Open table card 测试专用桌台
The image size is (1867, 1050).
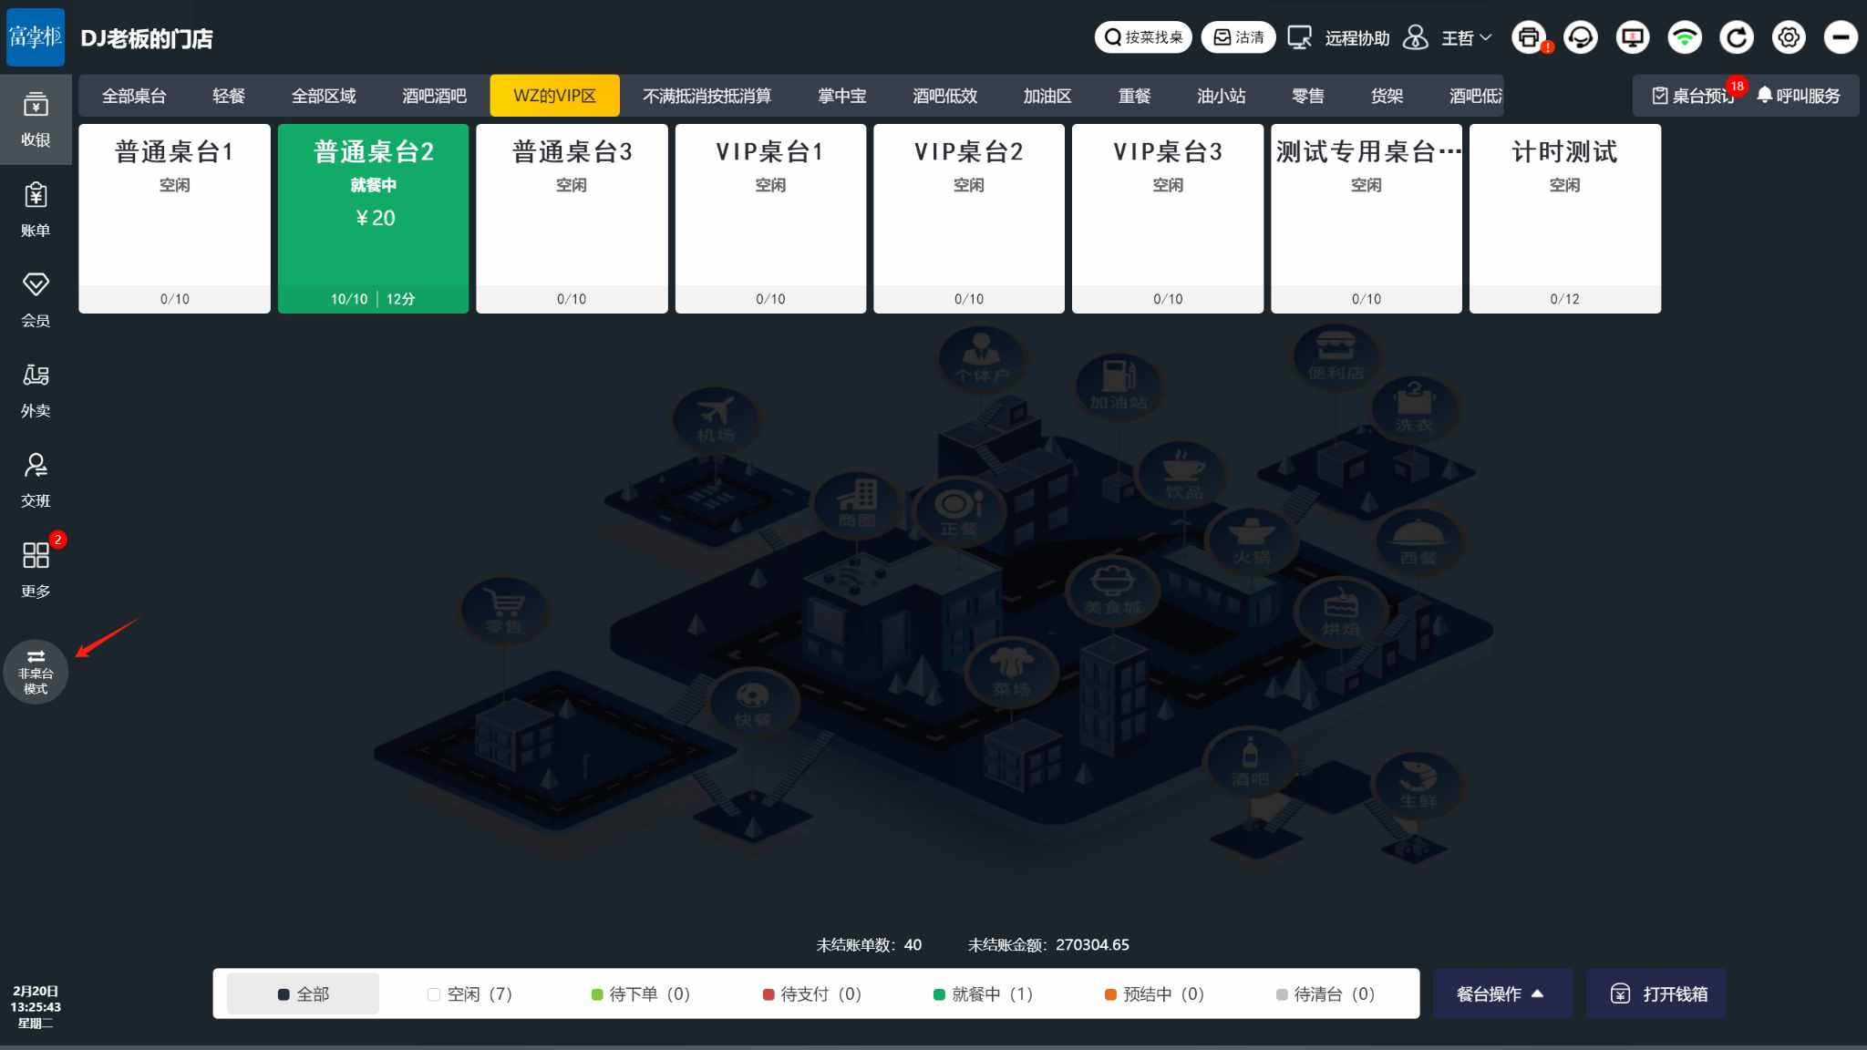[x=1367, y=219]
